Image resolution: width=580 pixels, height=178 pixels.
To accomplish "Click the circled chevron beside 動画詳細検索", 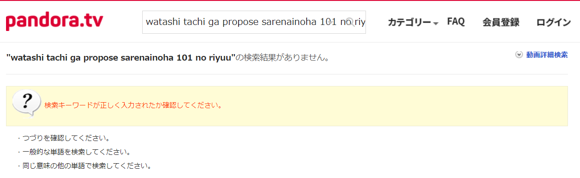I will [x=519, y=55].
